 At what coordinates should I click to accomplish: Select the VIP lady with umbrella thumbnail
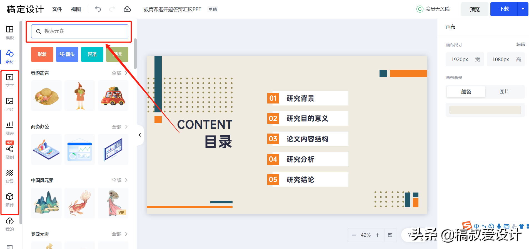pos(113,203)
